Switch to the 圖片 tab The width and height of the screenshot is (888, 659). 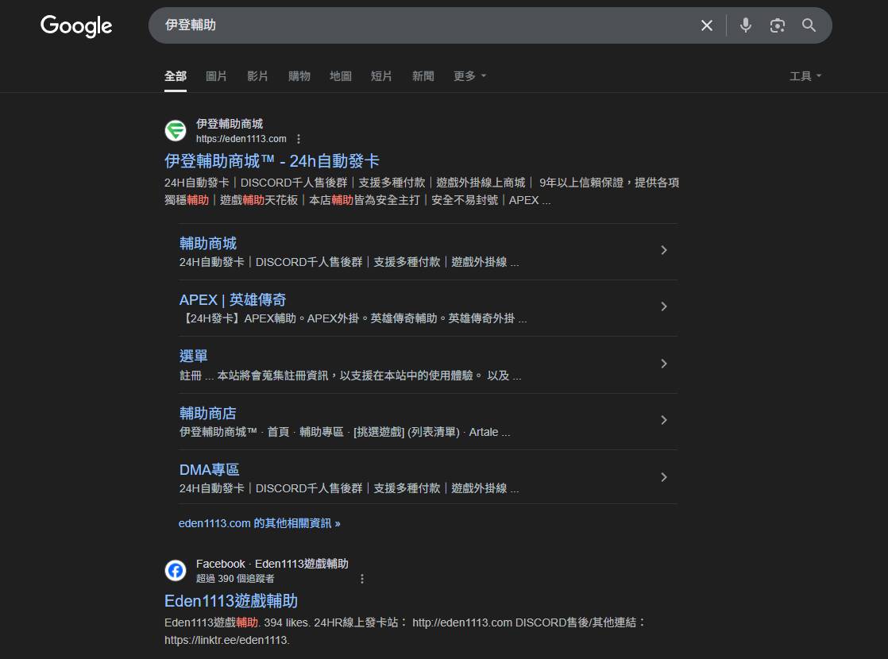pos(216,76)
